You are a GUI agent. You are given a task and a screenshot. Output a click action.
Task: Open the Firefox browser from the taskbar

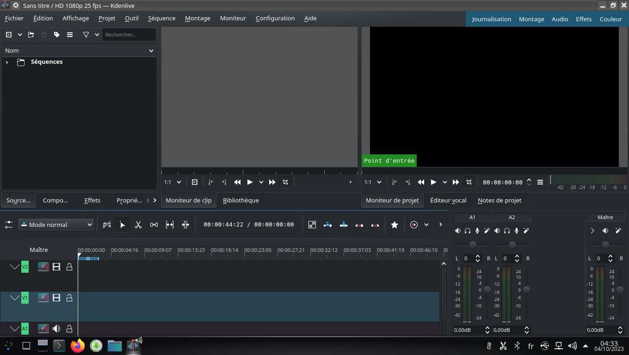[78, 345]
